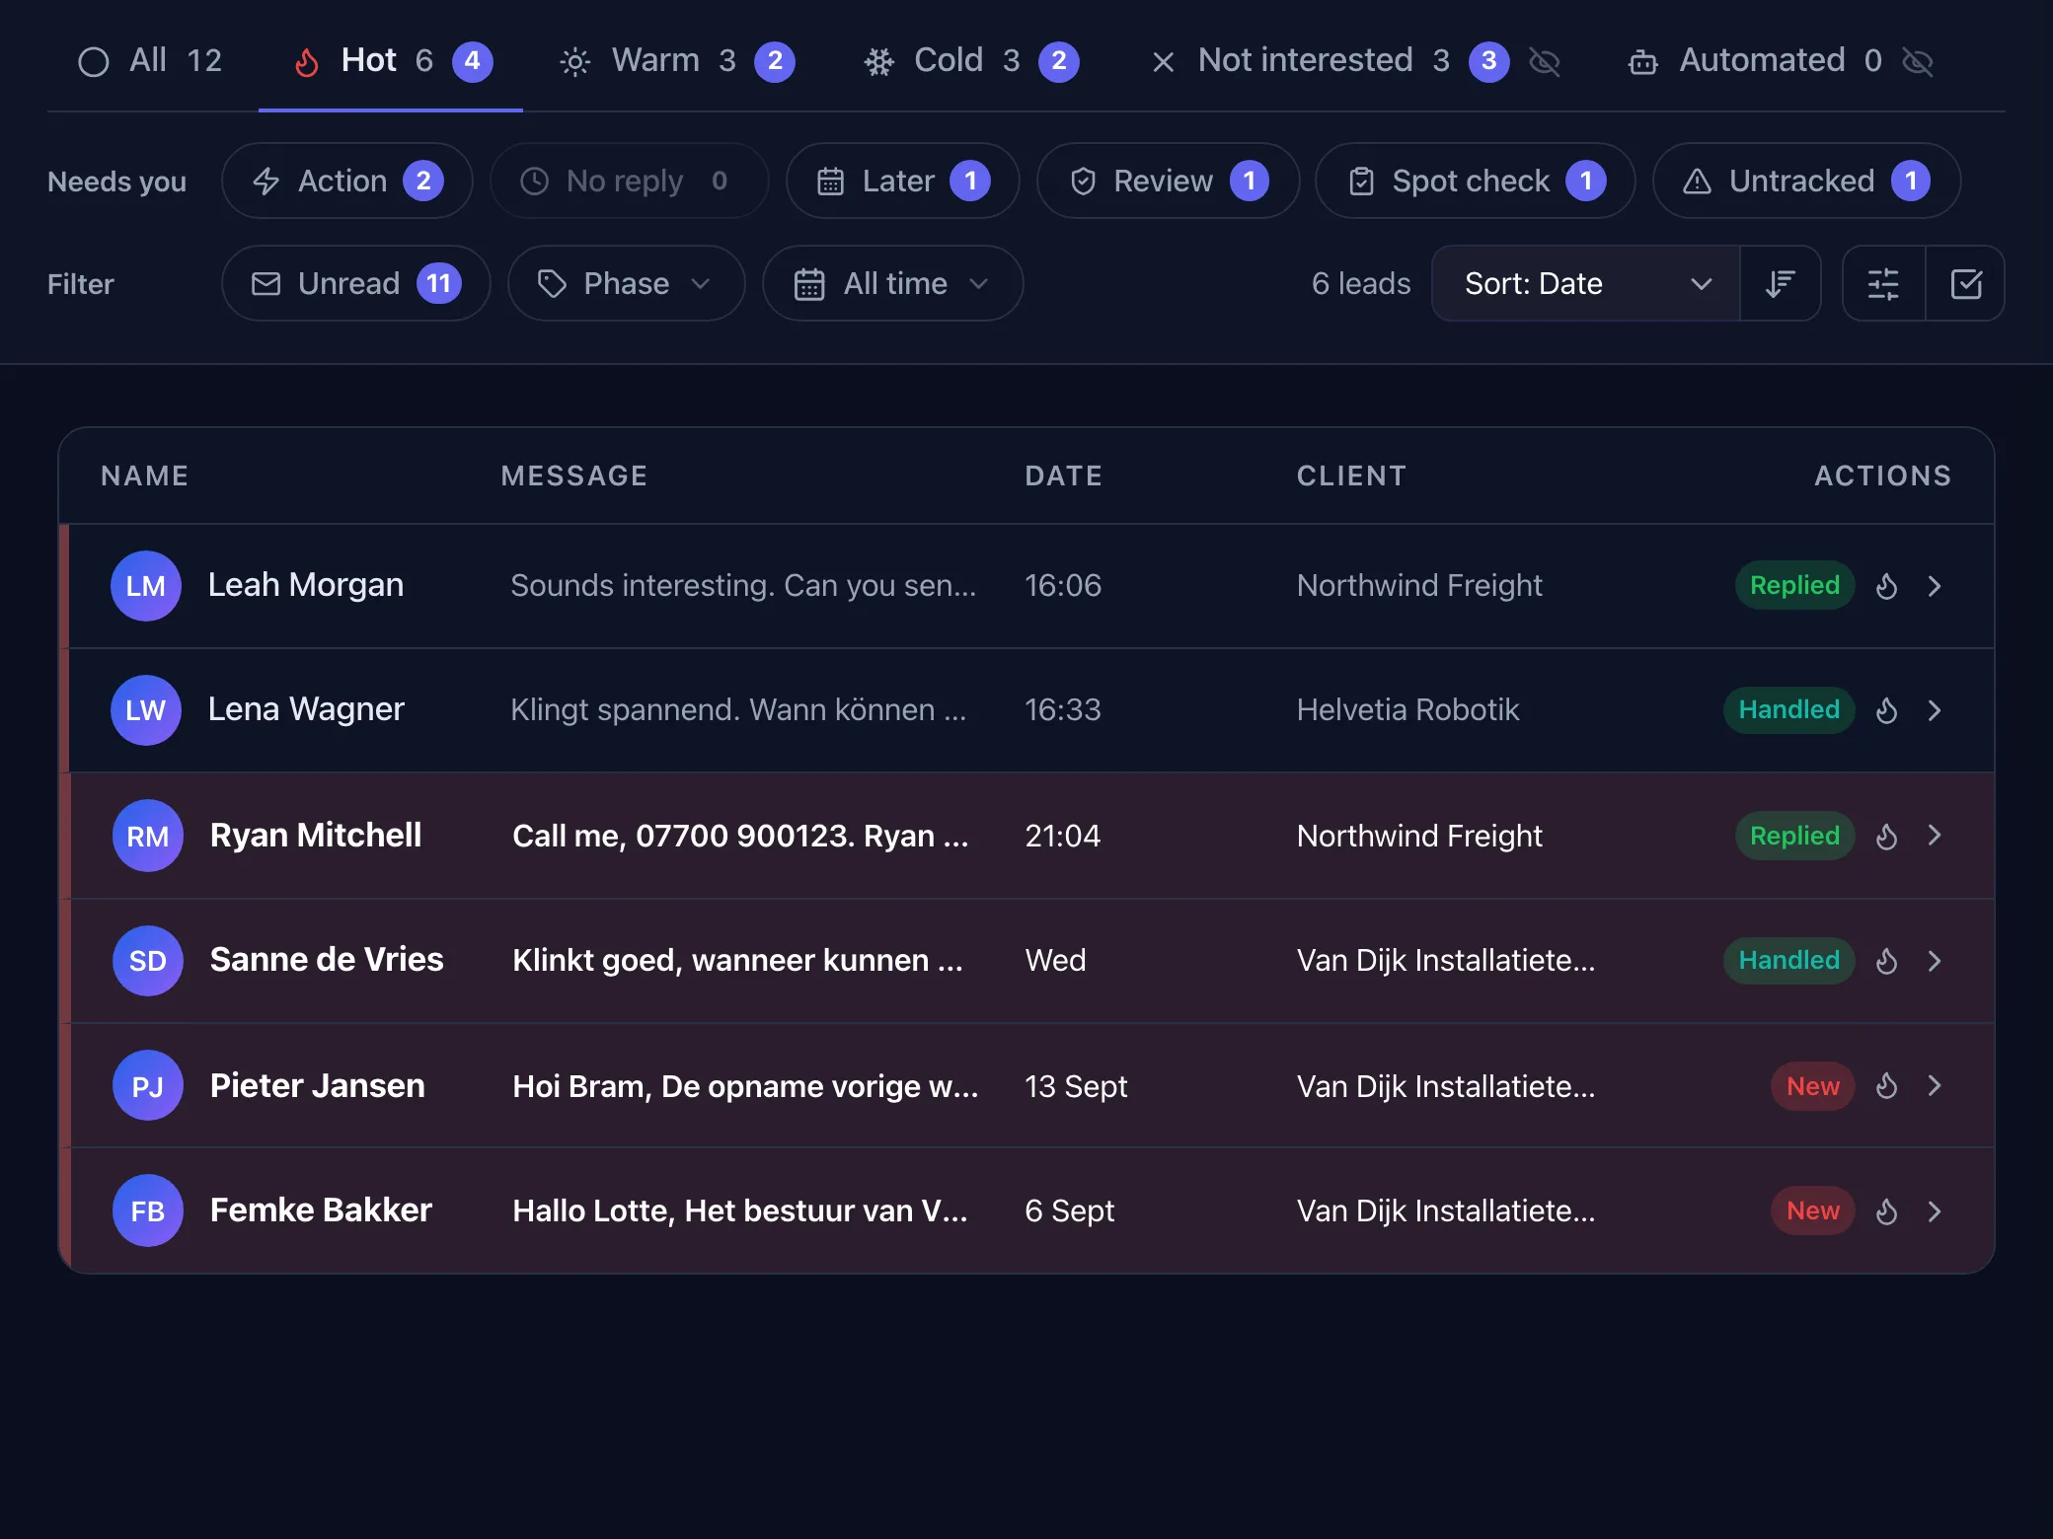Toggle visibility of the Automated tab
The width and height of the screenshot is (2053, 1539).
click(1917, 62)
